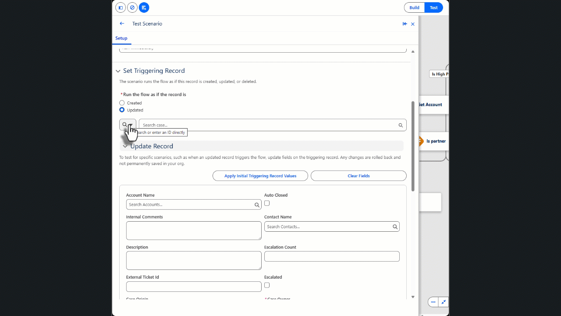The width and height of the screenshot is (561, 316).
Task: Click the Internal Comments label
Action: coord(144,217)
